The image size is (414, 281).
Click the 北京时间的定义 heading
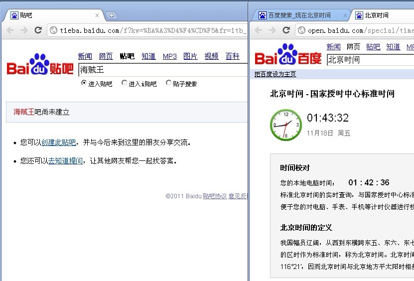(x=306, y=228)
